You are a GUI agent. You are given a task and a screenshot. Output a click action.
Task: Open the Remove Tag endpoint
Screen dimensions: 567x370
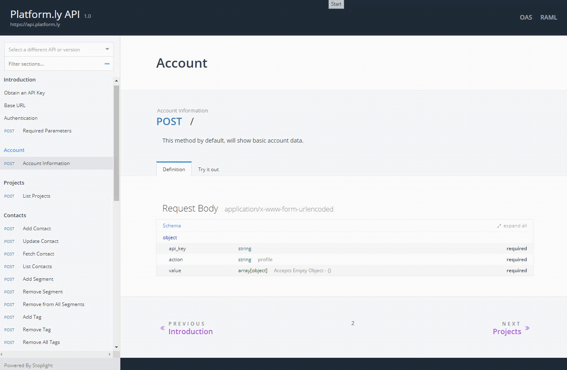37,329
